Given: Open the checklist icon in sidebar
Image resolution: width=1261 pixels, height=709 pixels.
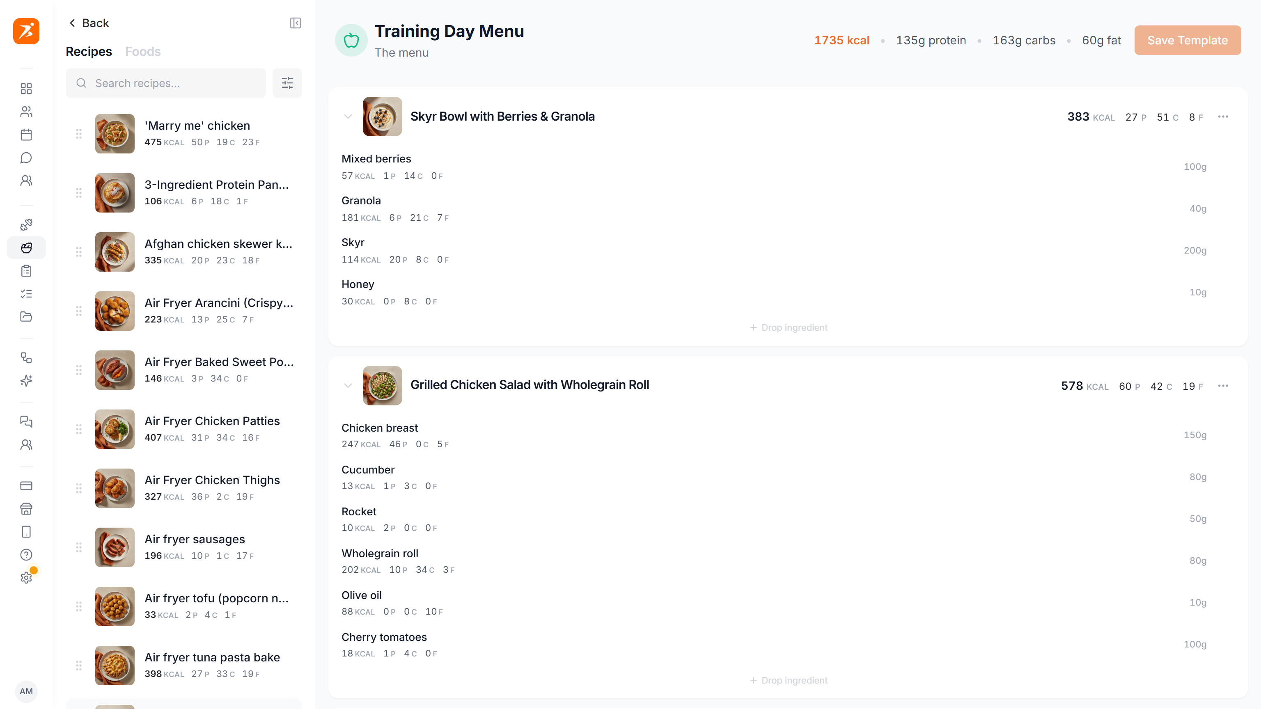Looking at the screenshot, I should [26, 294].
